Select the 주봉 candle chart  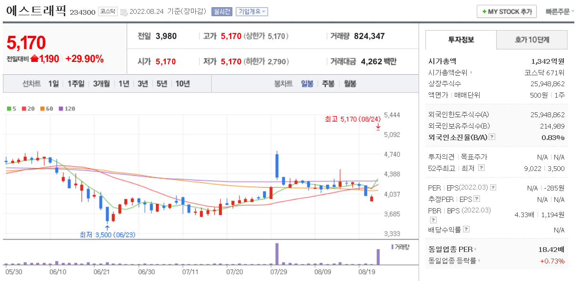tap(328, 83)
